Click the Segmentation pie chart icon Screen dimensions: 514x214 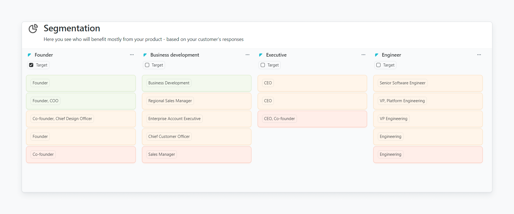33,29
